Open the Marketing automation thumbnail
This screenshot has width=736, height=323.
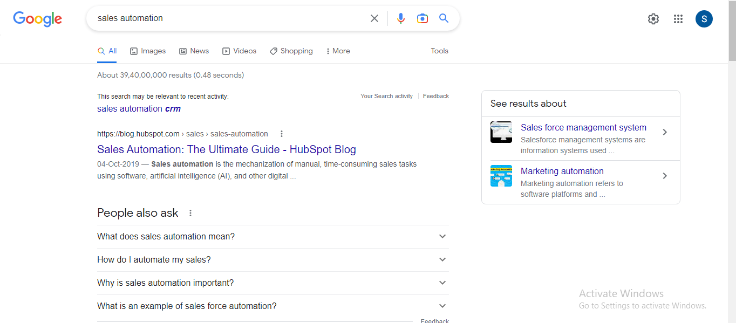(x=501, y=176)
